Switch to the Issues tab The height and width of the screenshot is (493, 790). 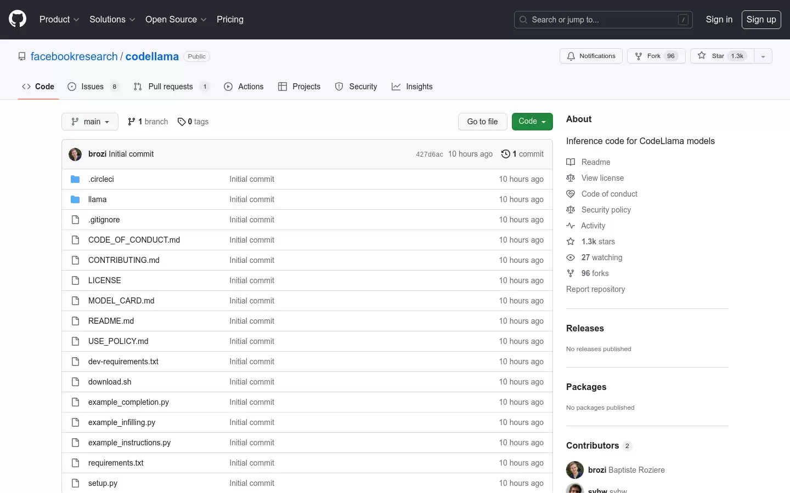pyautogui.click(x=93, y=87)
